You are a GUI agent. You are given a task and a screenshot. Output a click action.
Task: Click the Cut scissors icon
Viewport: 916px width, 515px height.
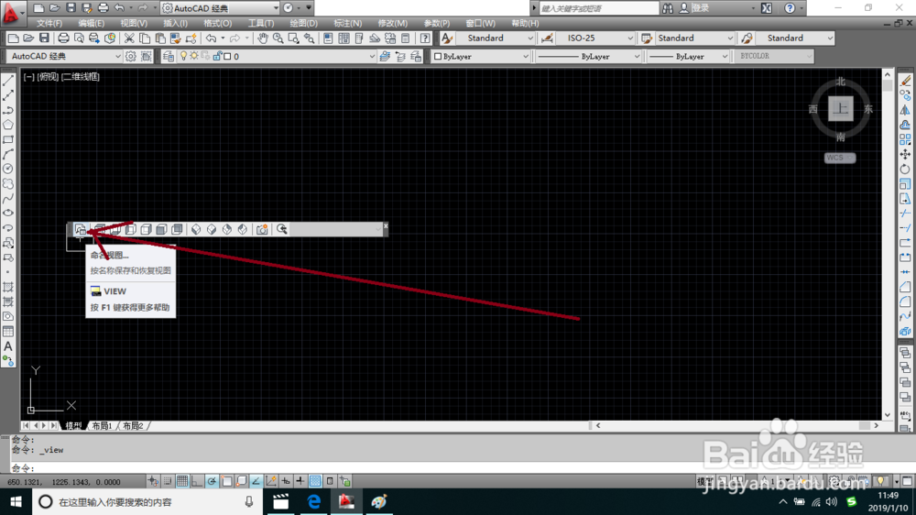pos(129,38)
